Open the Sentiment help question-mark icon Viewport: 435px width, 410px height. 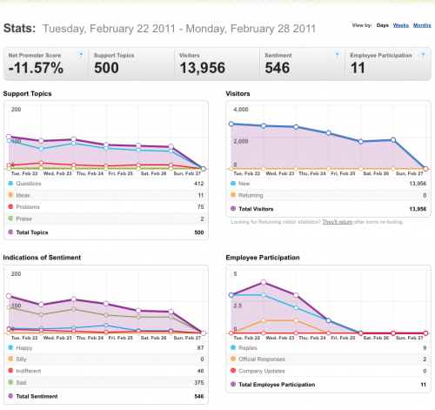coord(337,55)
